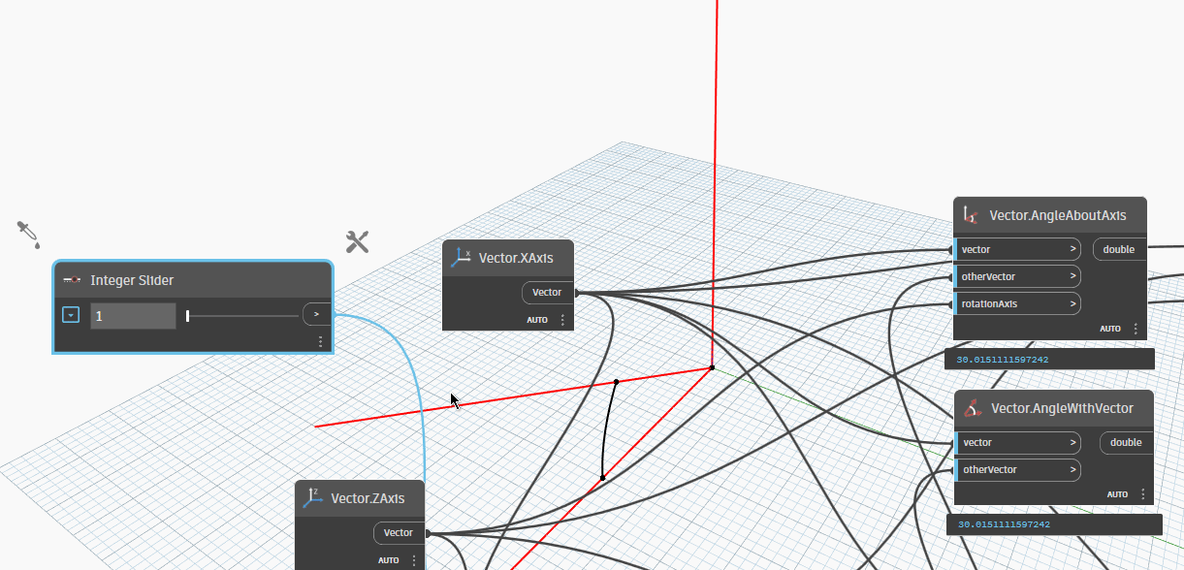The image size is (1184, 570).
Task: Expand the Integer Slider settings chevron
Action: click(x=70, y=315)
